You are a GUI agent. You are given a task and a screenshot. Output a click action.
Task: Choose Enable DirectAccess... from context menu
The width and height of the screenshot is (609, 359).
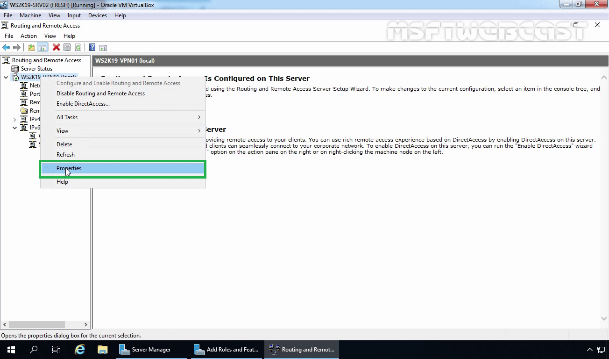tap(123, 104)
